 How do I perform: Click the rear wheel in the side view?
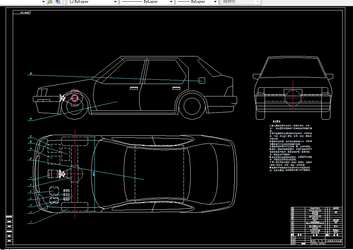[x=192, y=106]
